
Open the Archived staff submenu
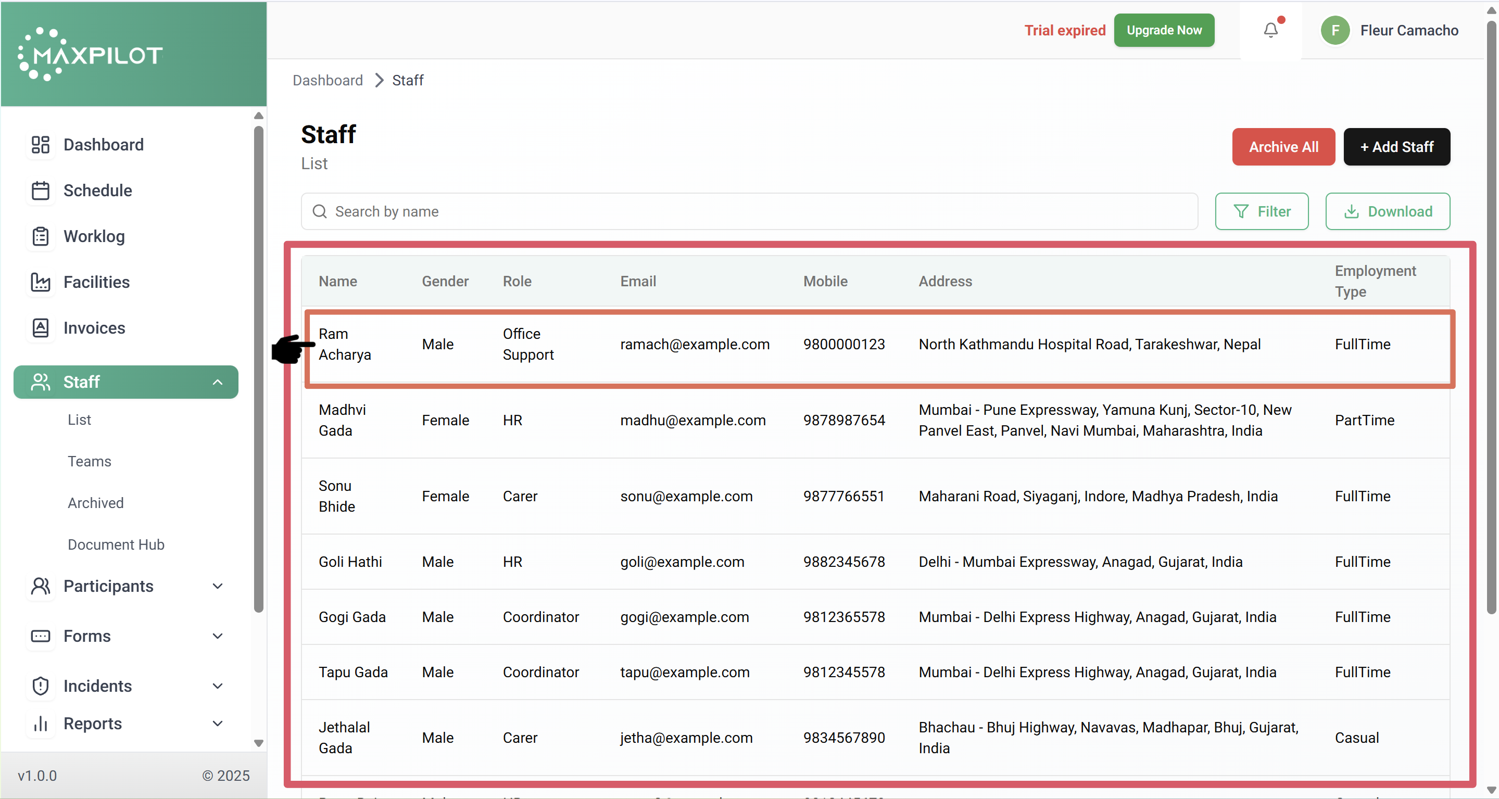pos(95,503)
